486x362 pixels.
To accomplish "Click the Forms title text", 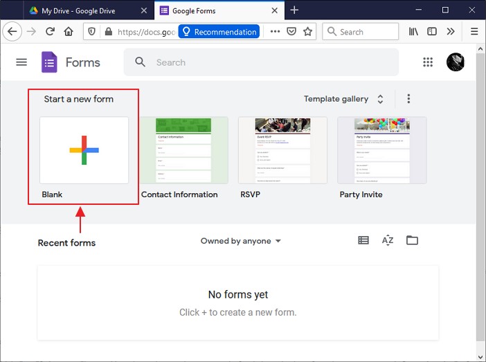I will tap(83, 62).
